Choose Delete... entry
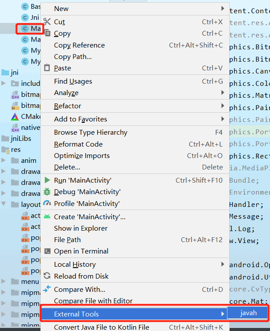270x331 pixels. click(135, 167)
